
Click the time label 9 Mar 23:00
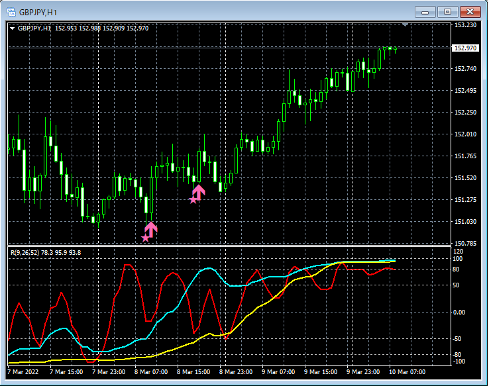point(363,372)
